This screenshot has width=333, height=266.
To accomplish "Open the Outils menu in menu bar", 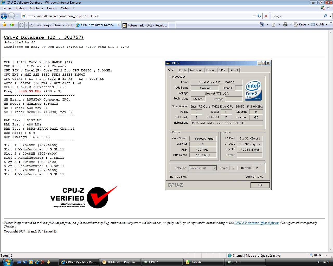I will click(x=65, y=8).
